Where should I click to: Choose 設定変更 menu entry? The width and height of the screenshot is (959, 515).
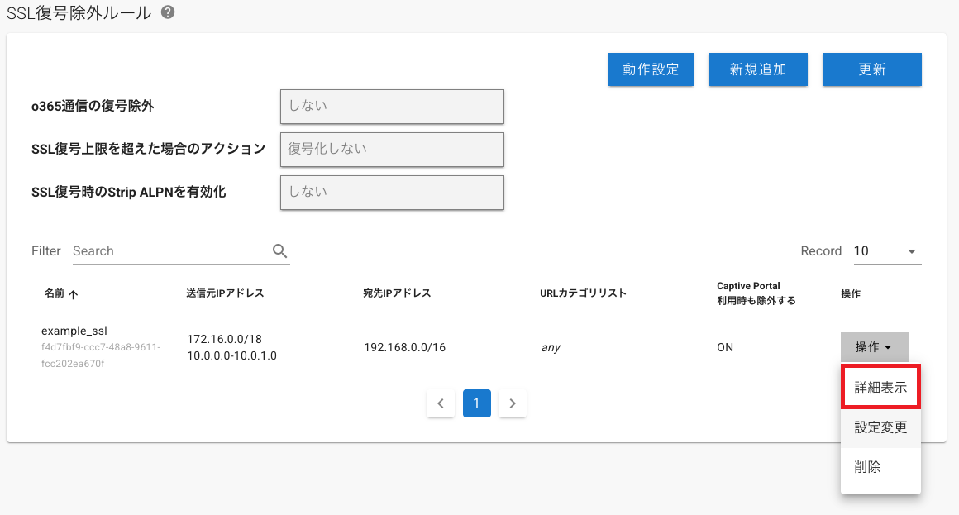(x=880, y=427)
